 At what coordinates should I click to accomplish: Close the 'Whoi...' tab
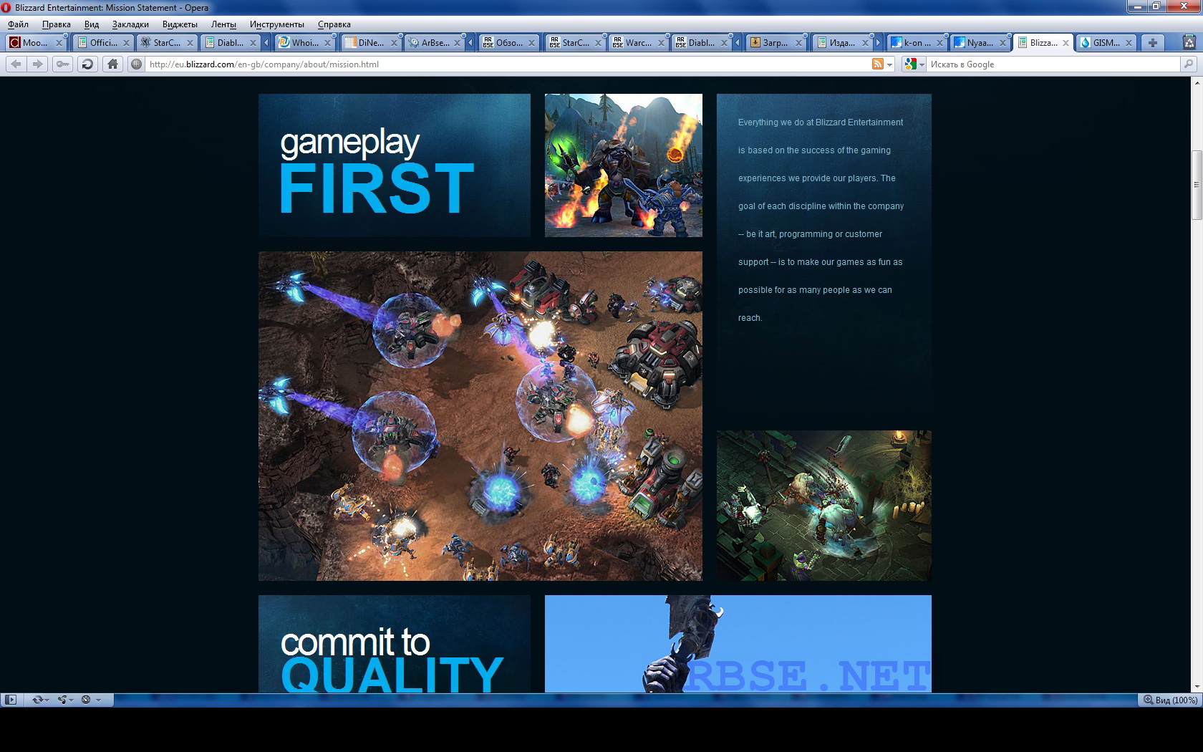(328, 43)
